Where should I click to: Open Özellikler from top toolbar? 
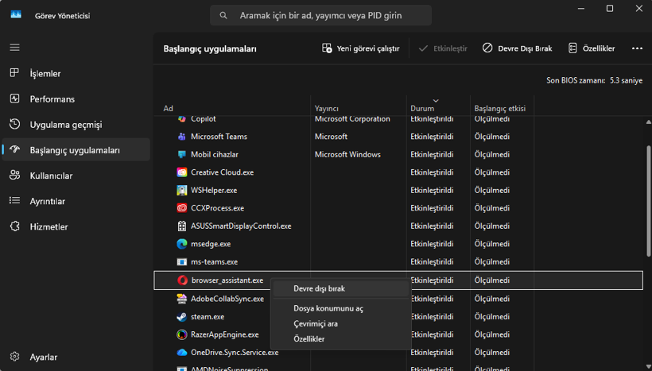click(591, 48)
